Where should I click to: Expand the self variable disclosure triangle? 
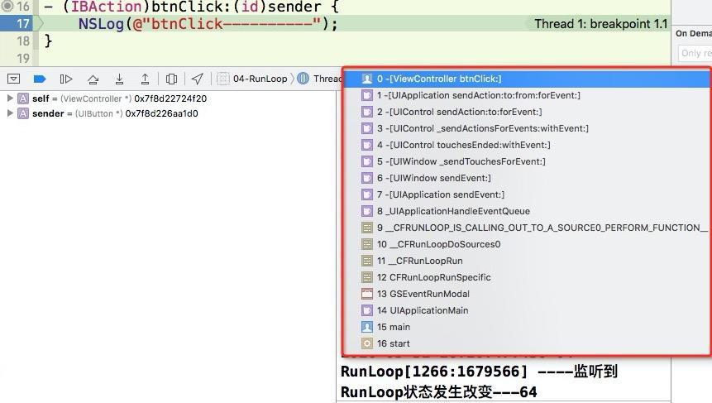[10, 98]
